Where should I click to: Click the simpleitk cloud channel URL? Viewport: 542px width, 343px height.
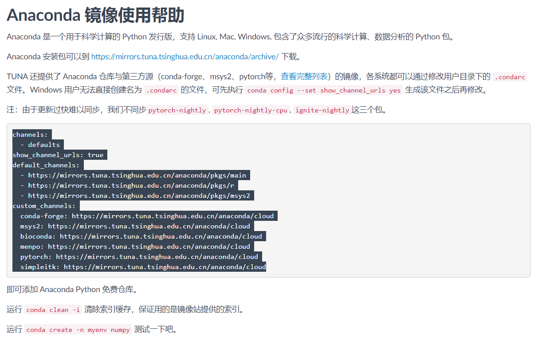click(142, 266)
